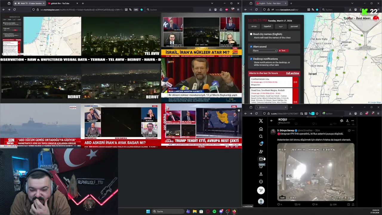The width and height of the screenshot is (382, 215).
Task: Go back using the X list arrow
Action: (272, 121)
